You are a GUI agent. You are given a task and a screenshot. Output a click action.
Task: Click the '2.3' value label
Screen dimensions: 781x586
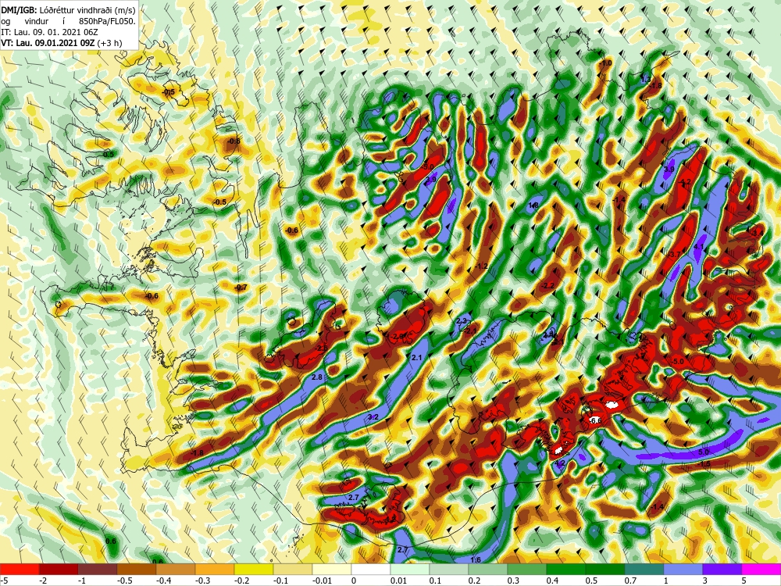click(462, 321)
